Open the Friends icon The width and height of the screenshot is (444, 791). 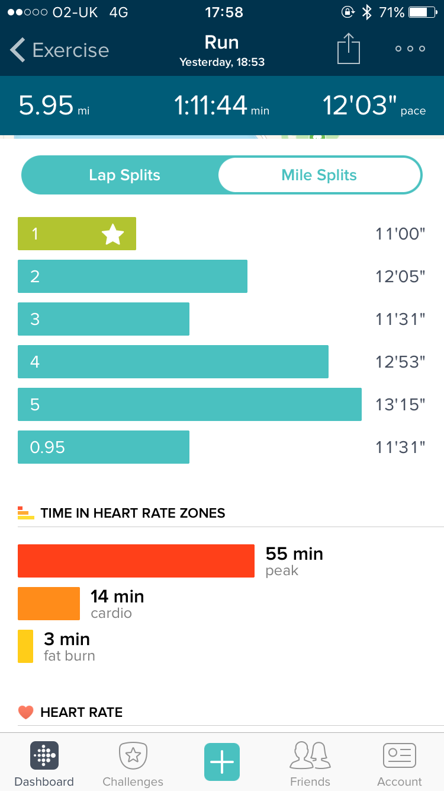coord(310,755)
